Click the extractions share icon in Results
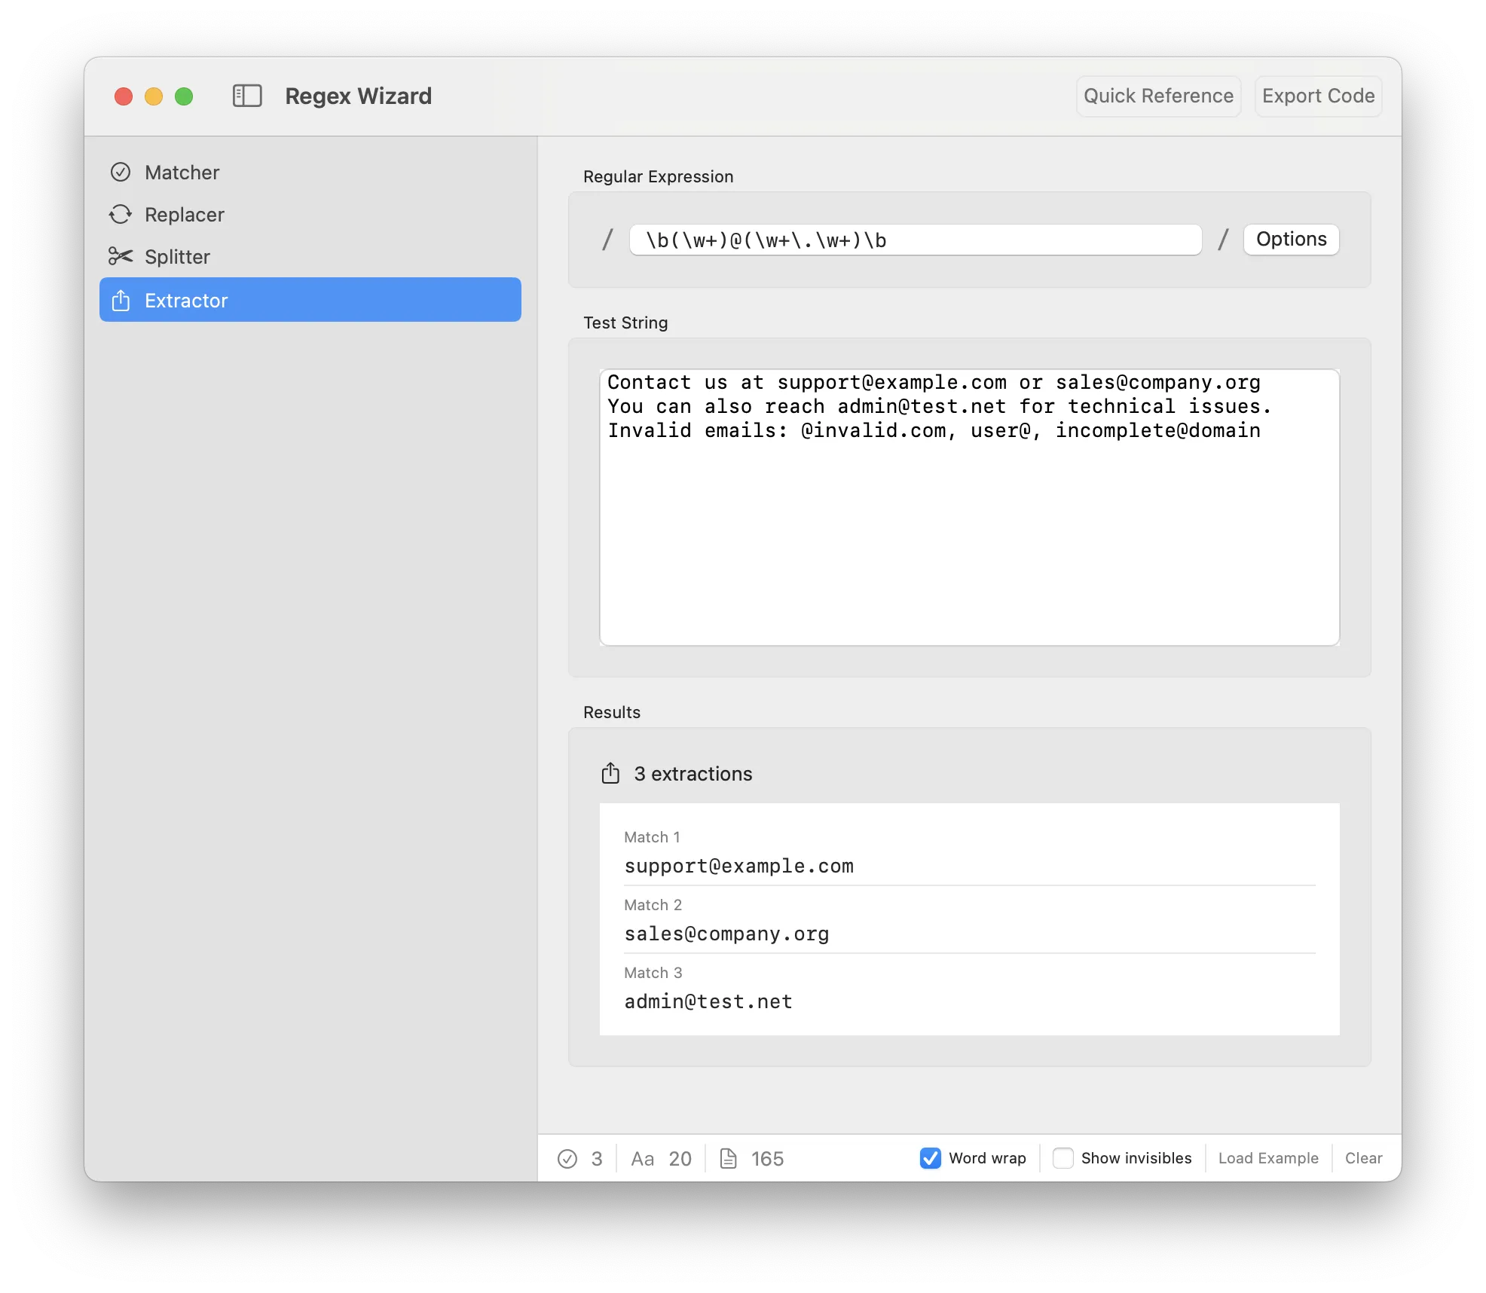Screen dimensions: 1486x1293 610,774
